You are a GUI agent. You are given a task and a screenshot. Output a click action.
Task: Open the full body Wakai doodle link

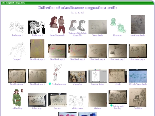(x=138, y=84)
